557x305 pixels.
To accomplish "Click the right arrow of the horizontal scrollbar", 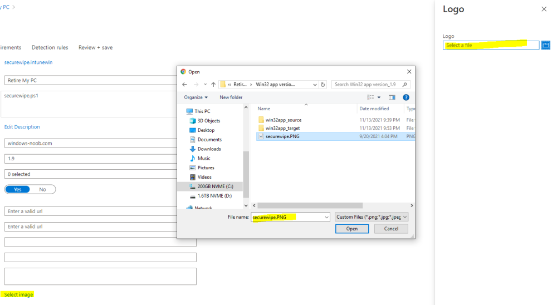I will tap(412, 205).
